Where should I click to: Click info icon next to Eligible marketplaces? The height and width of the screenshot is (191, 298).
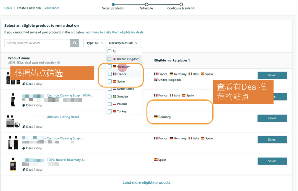(x=189, y=60)
